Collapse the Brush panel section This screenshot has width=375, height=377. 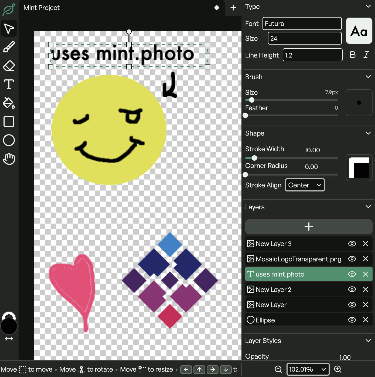click(368, 77)
